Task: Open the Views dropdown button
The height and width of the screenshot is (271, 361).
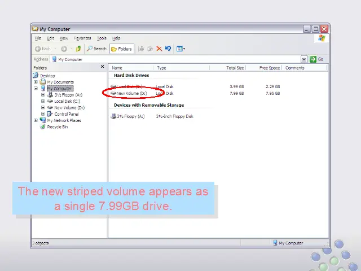Action: click(x=180, y=49)
